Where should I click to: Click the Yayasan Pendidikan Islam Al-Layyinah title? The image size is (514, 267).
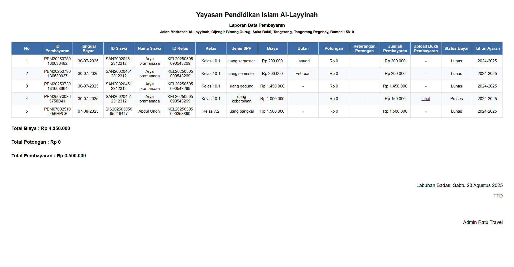point(257,15)
